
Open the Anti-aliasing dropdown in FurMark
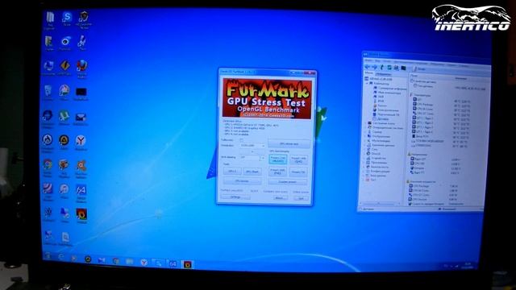[252, 158]
